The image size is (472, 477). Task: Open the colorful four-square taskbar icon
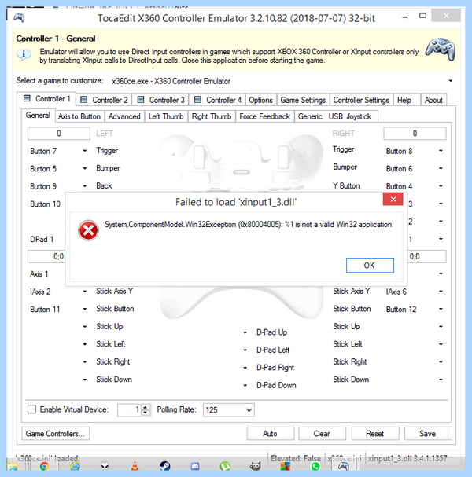coord(286,466)
